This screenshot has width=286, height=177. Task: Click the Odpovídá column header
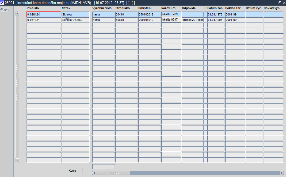coord(189,8)
